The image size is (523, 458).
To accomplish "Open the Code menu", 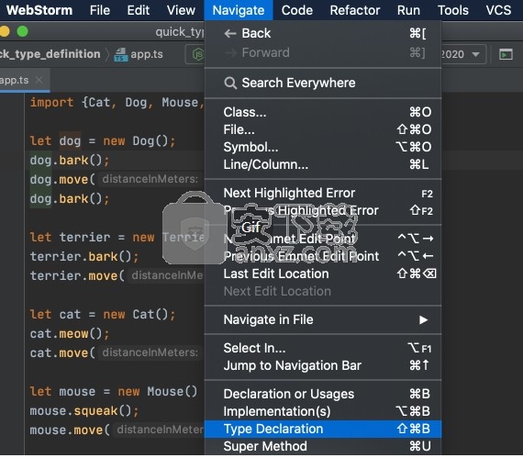I will click(297, 10).
